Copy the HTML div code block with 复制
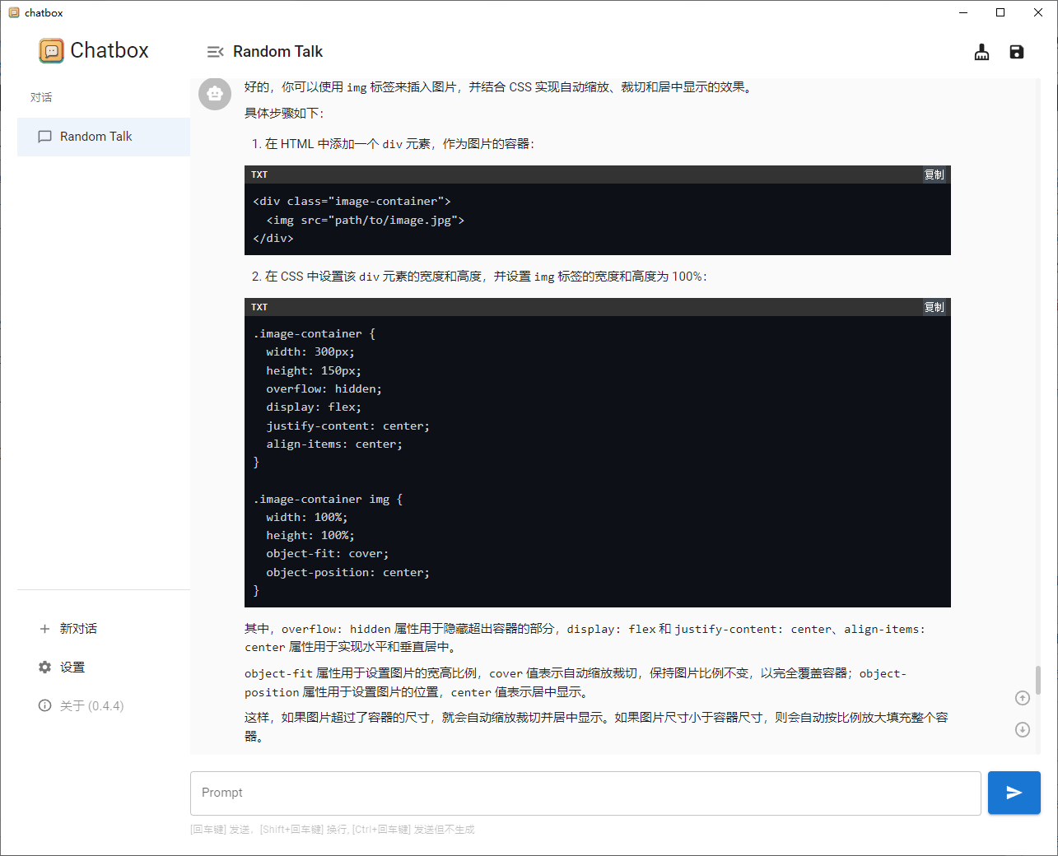The height and width of the screenshot is (856, 1058). (934, 174)
